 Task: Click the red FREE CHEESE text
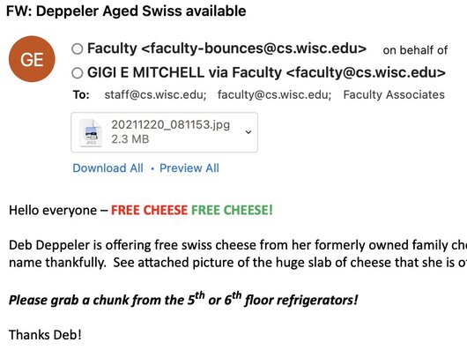coord(149,211)
